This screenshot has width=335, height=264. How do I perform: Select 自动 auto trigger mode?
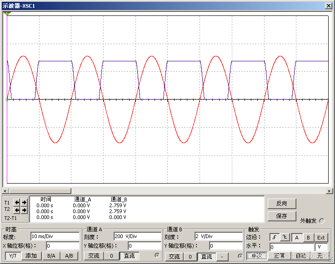(301, 256)
